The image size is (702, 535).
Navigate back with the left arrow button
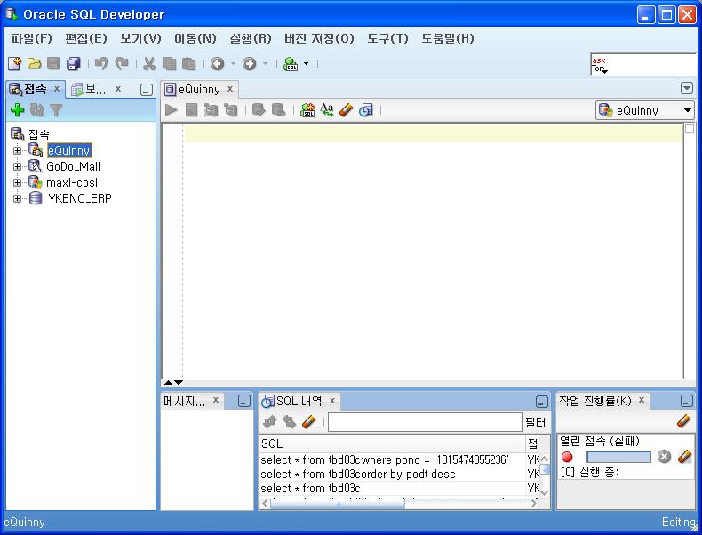coord(217,64)
